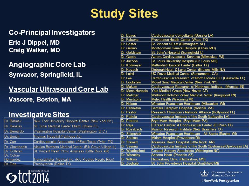249x186 pixels.
Task: Select the Co-Principal Investigators heading
Action: (52, 33)
